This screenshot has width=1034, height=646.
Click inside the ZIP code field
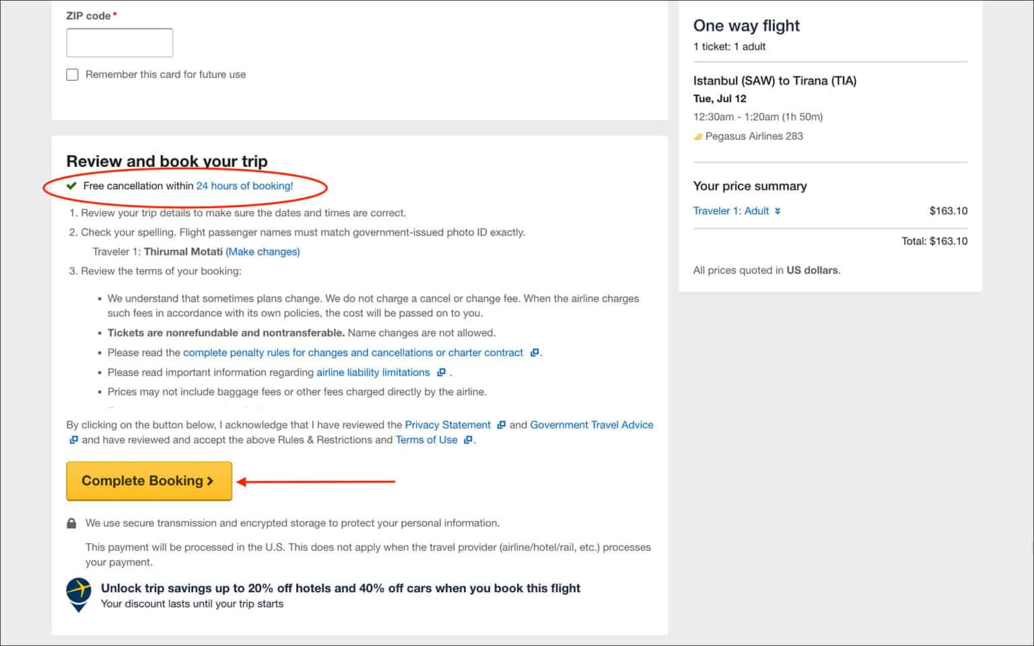coord(119,42)
